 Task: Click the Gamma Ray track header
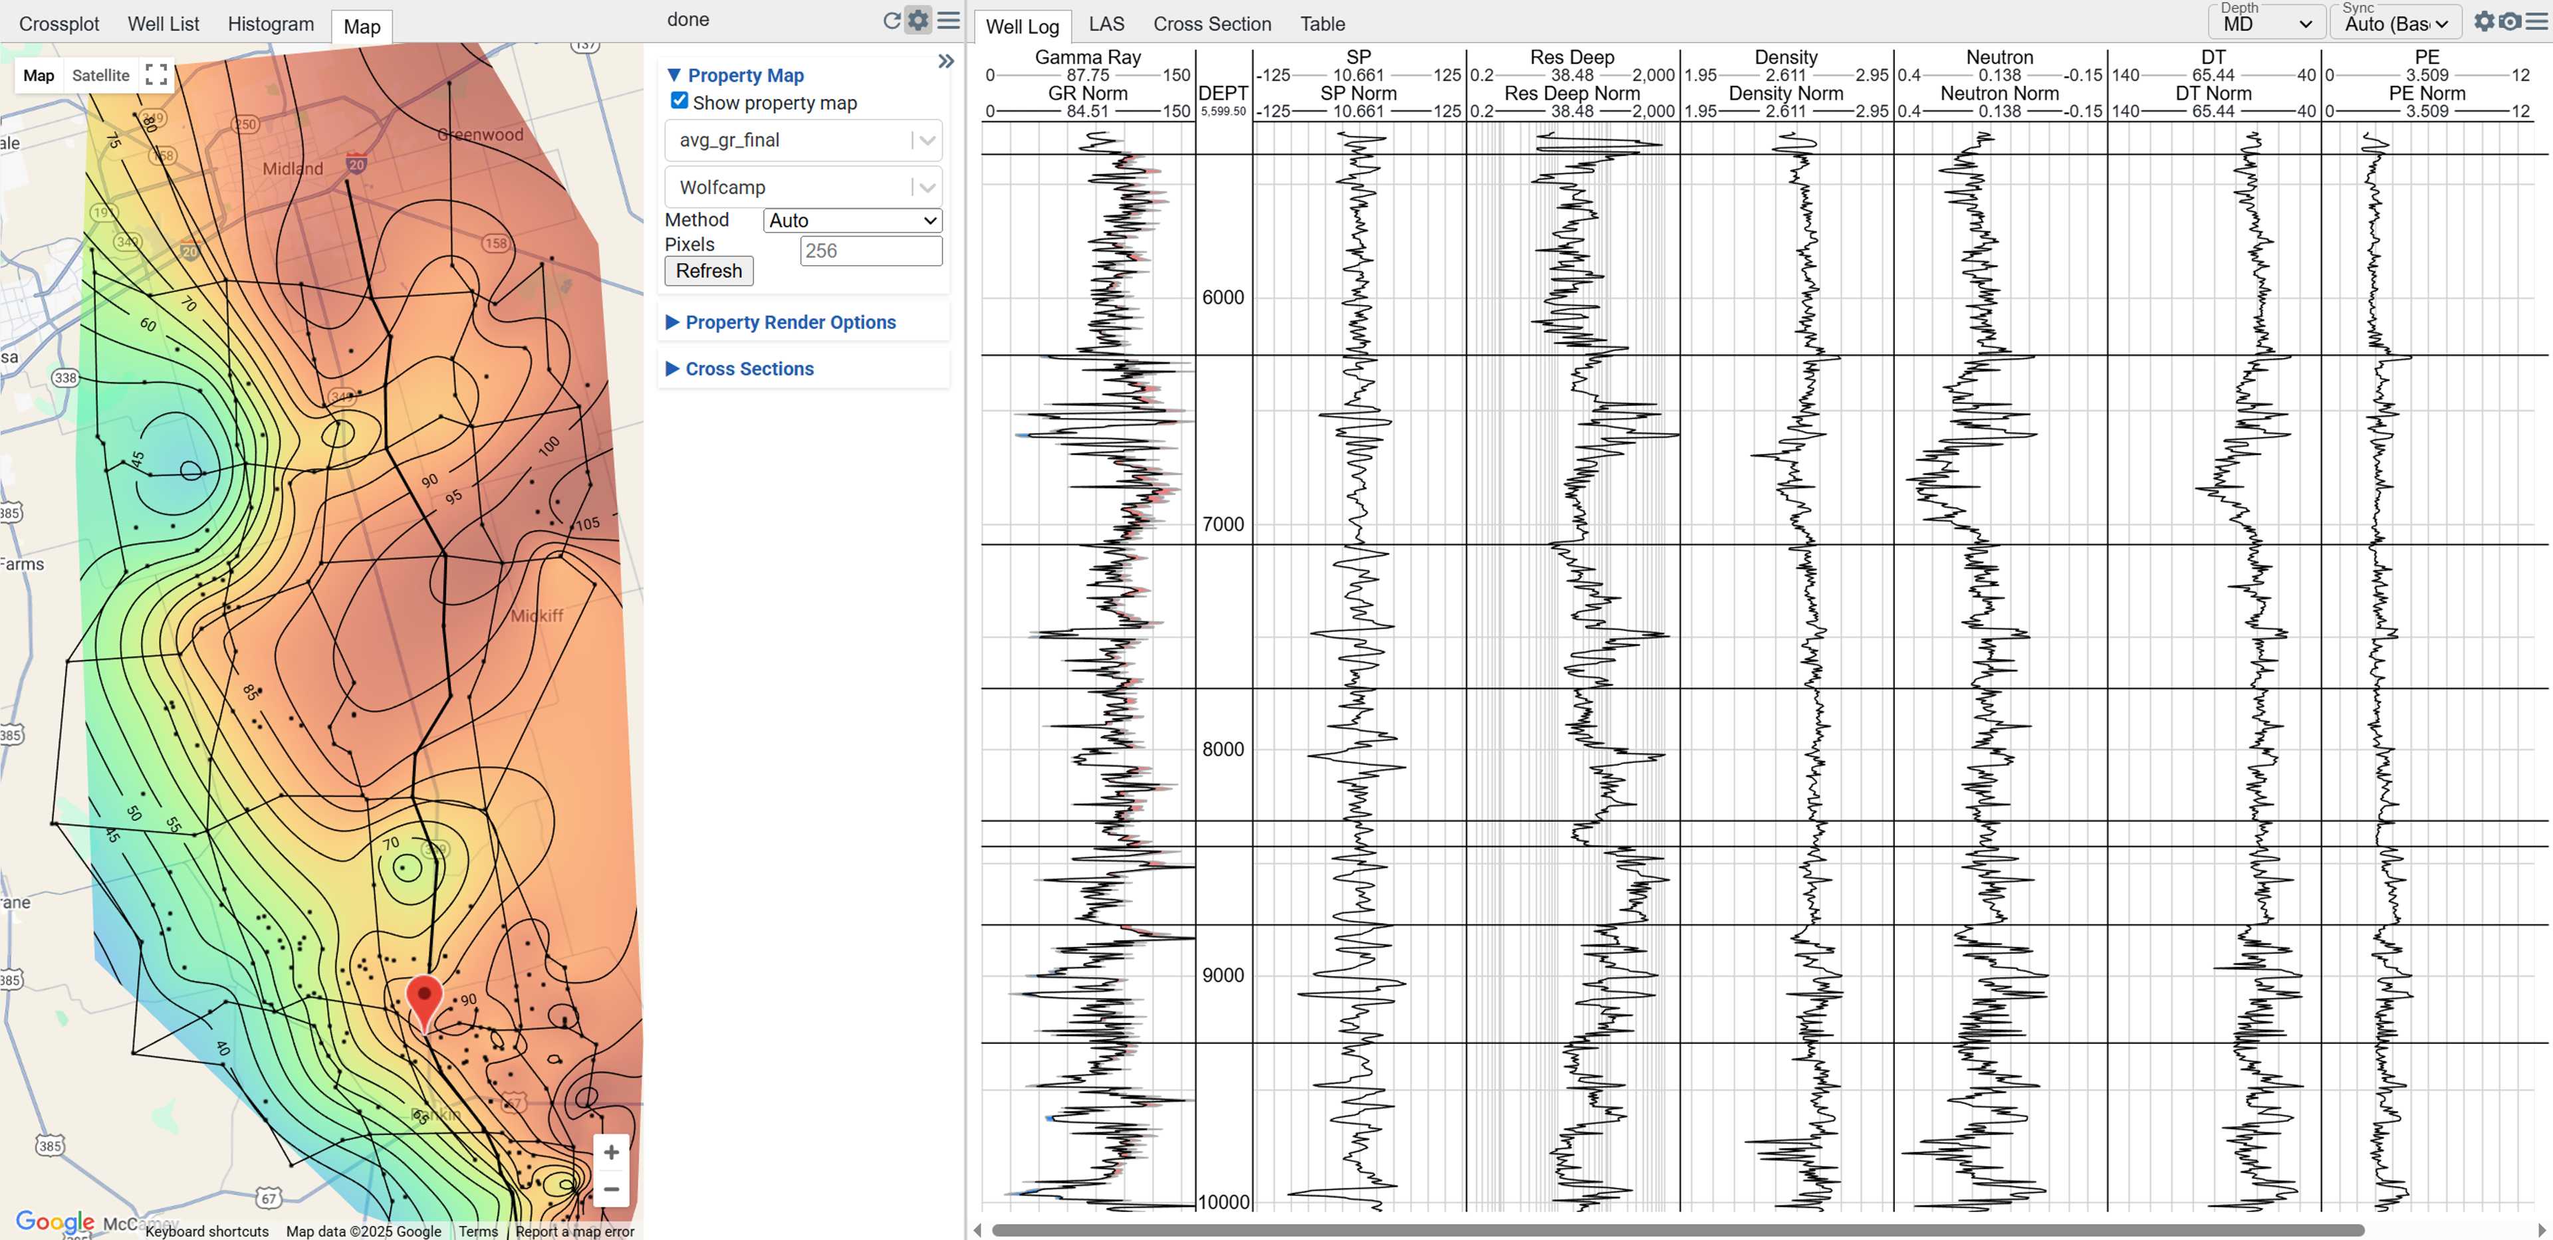pyautogui.click(x=1087, y=57)
